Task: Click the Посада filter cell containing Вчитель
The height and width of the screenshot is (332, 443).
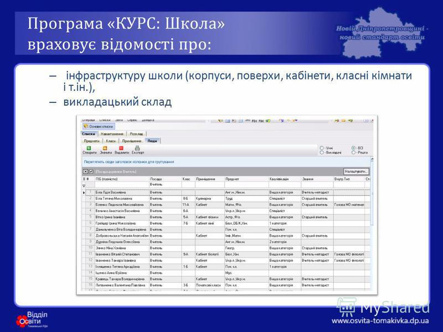Action: pyautogui.click(x=165, y=185)
